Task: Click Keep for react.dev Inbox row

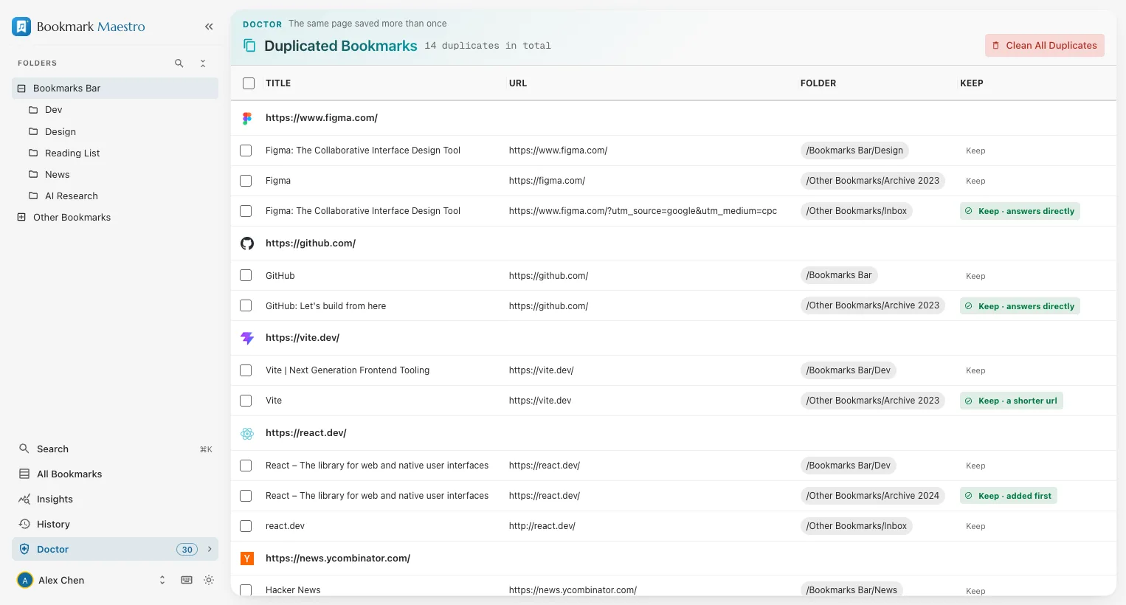Action: (975, 526)
